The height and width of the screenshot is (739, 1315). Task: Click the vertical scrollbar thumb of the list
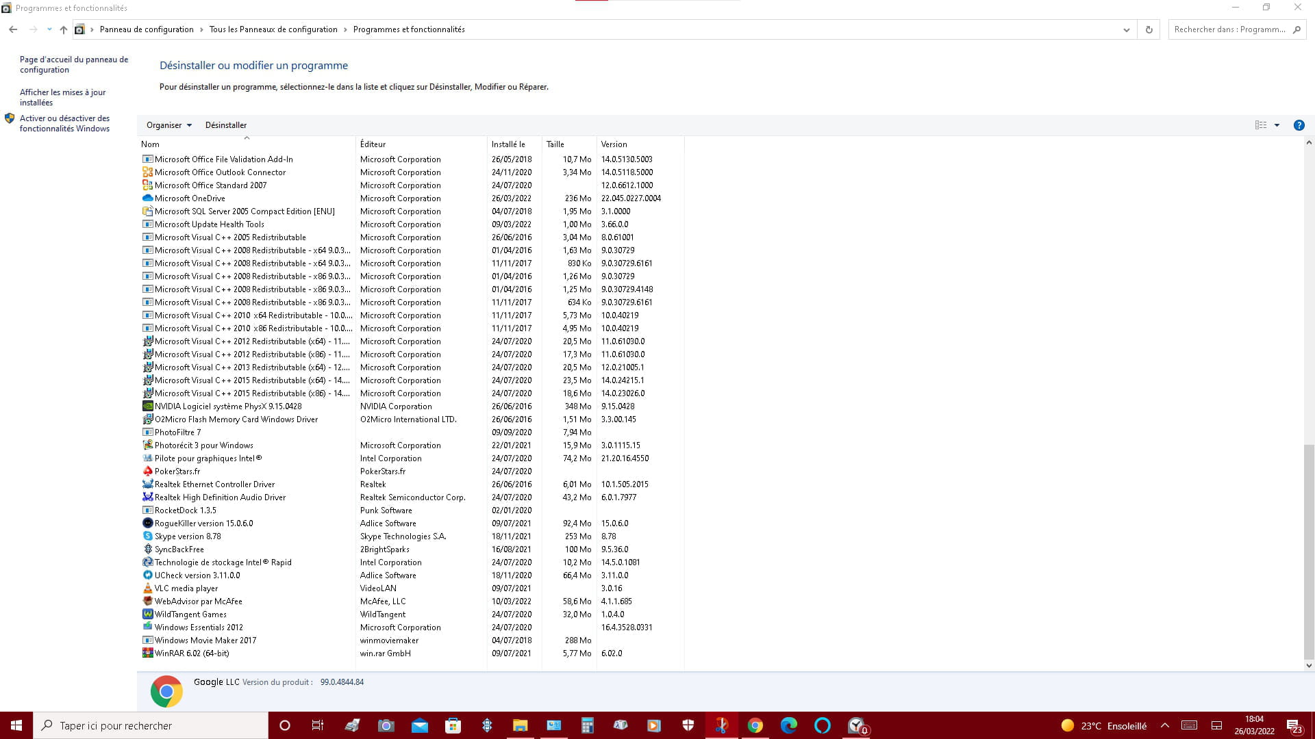click(1309, 551)
